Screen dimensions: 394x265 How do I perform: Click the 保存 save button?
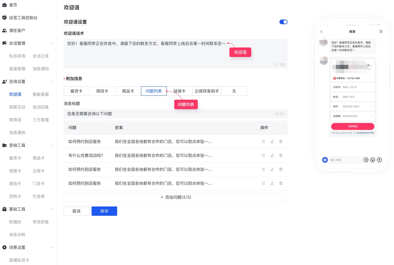pyautogui.click(x=104, y=211)
